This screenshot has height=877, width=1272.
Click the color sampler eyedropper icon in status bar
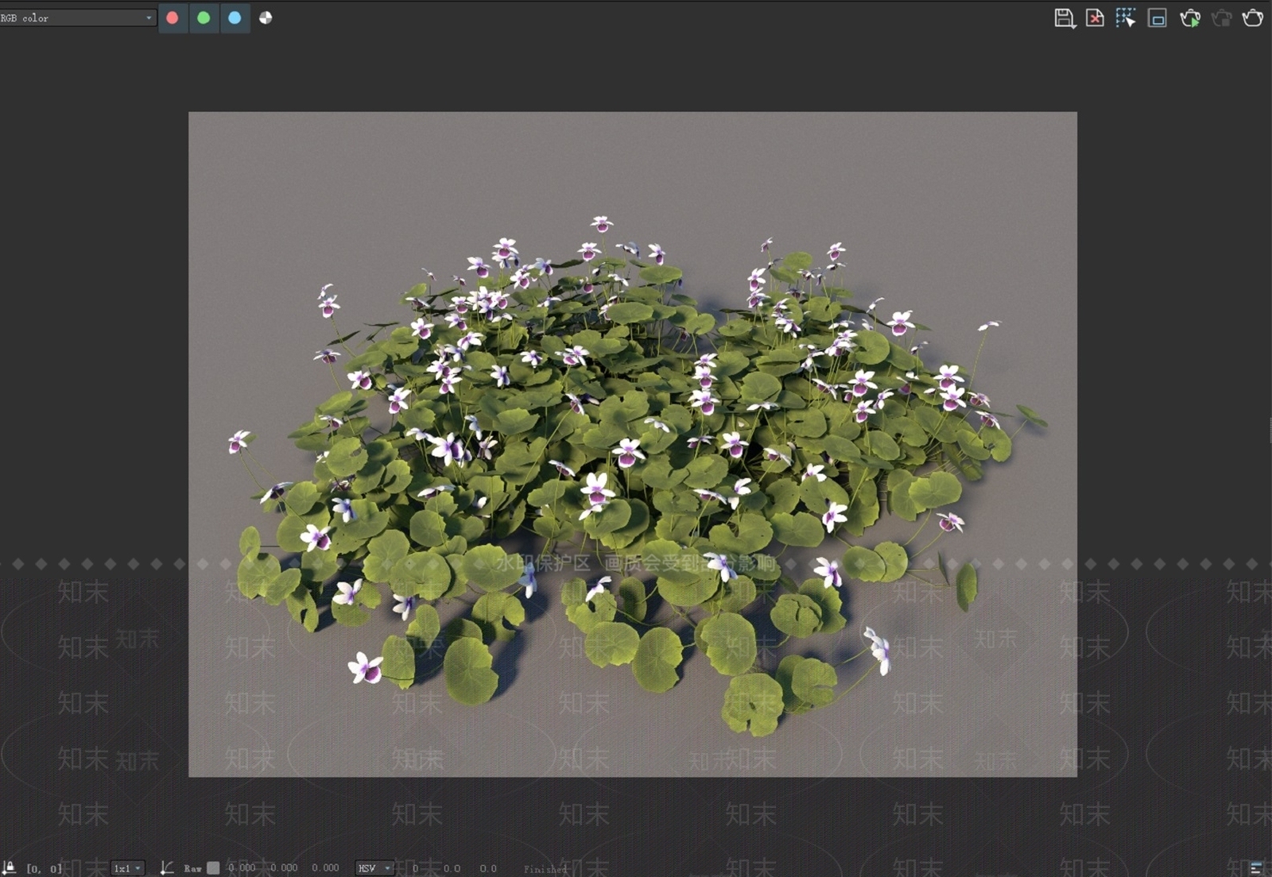(x=10, y=867)
